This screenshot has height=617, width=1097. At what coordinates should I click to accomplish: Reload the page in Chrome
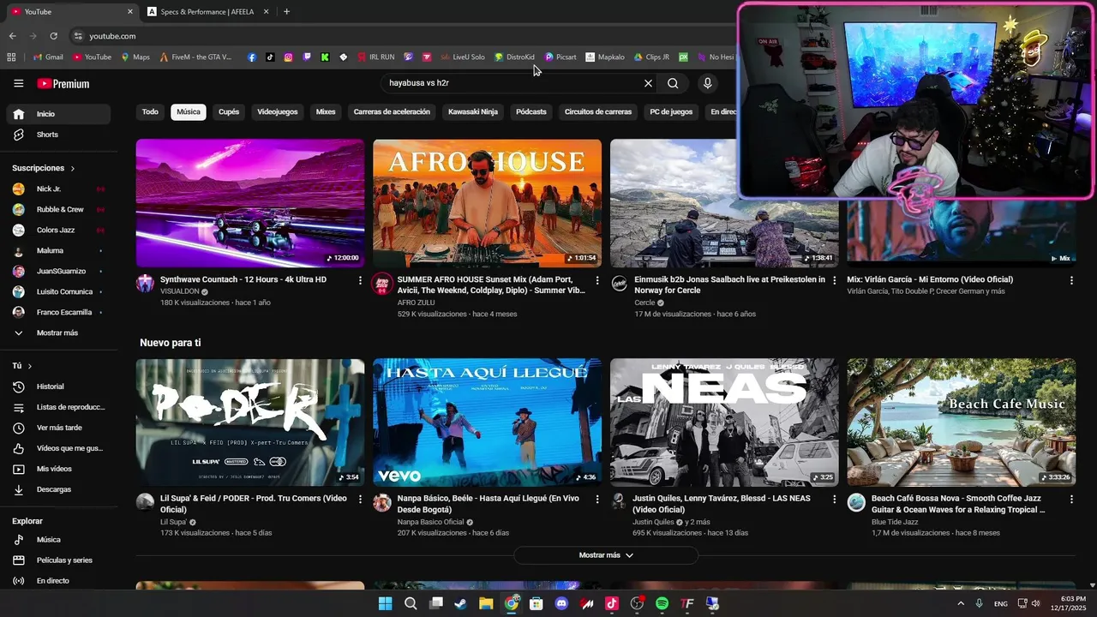click(53, 36)
